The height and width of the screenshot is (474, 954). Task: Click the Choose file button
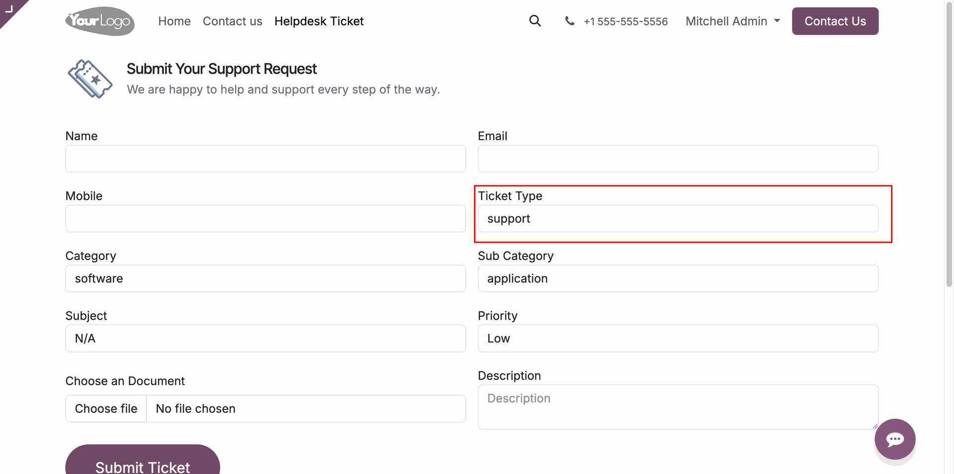pos(106,408)
